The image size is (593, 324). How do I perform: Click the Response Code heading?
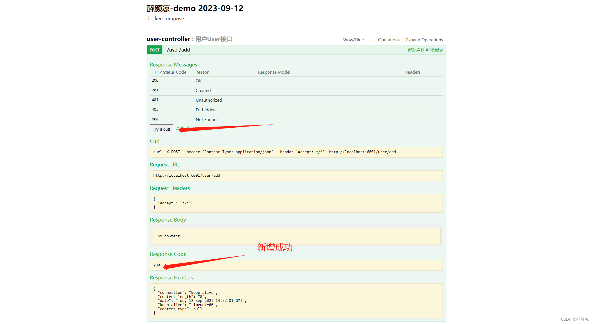tap(168, 254)
